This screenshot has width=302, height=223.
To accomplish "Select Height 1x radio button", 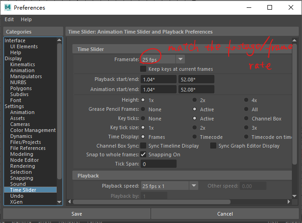I will tap(143, 100).
